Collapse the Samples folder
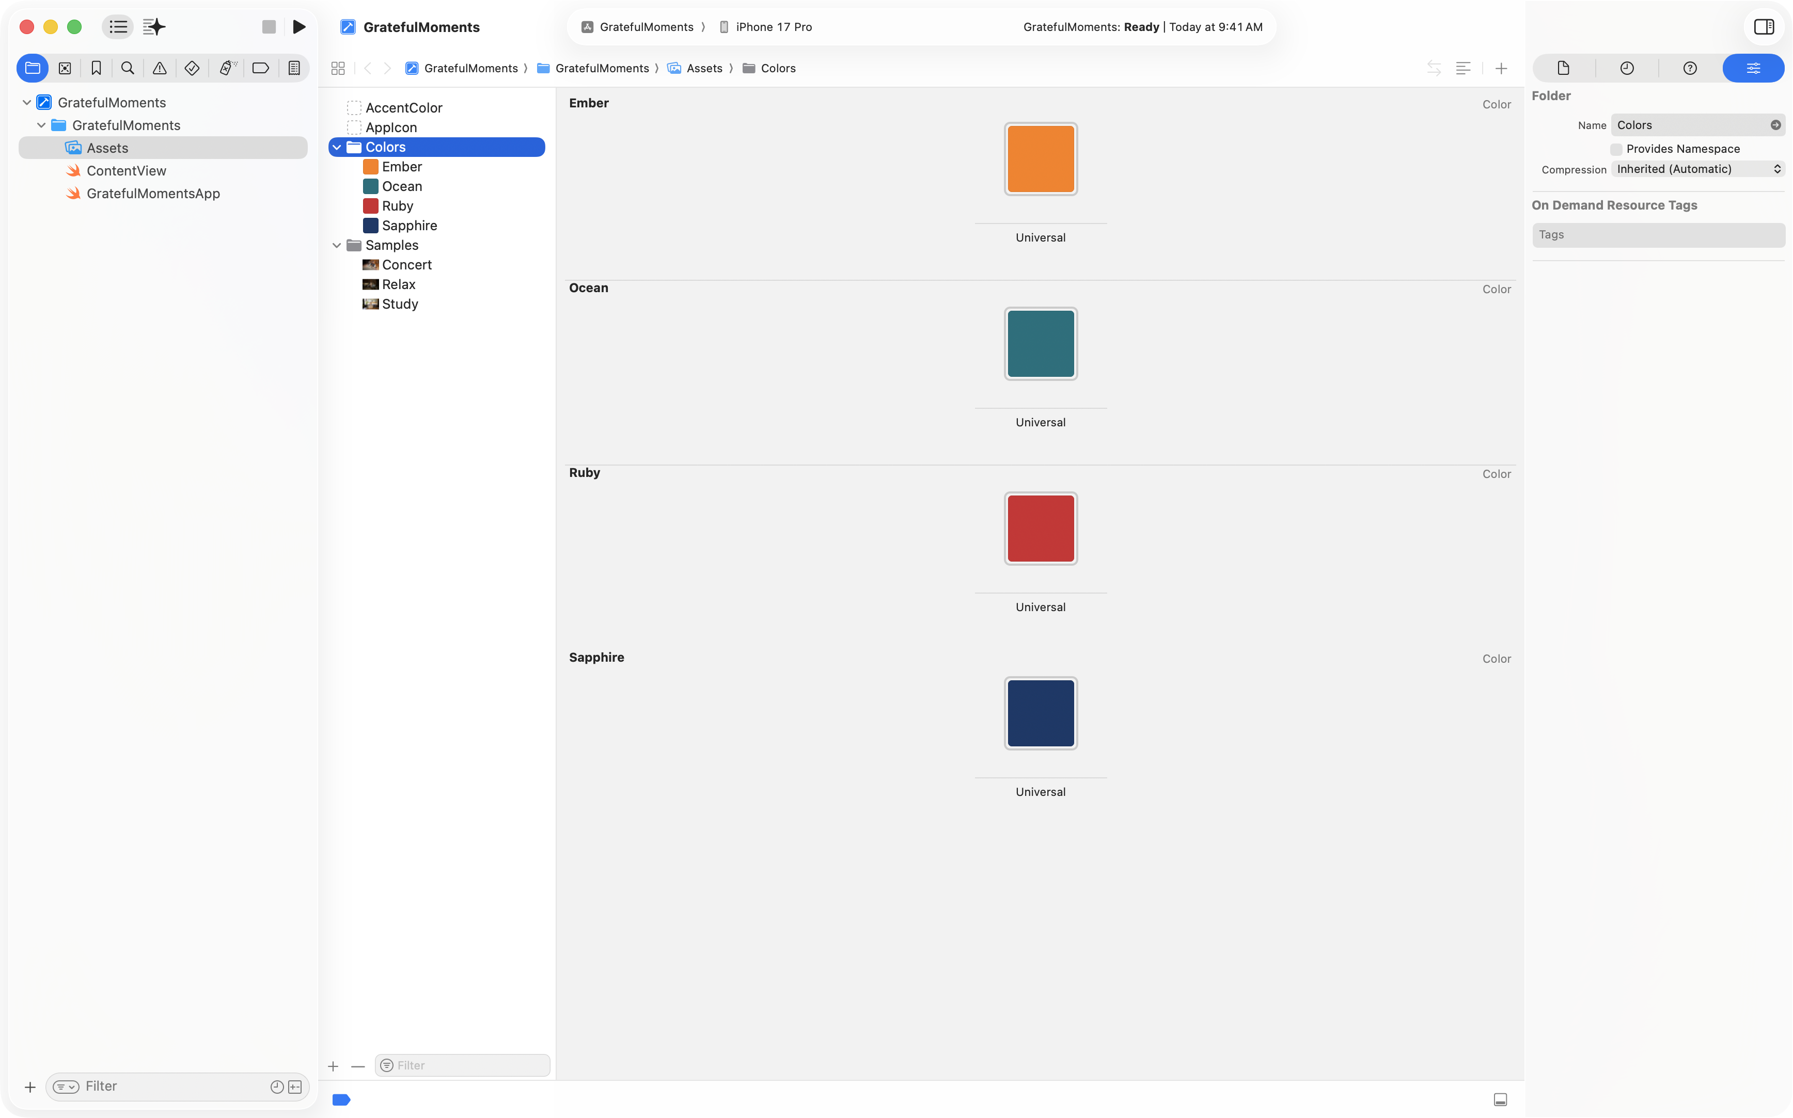The height and width of the screenshot is (1118, 1793). tap(337, 245)
